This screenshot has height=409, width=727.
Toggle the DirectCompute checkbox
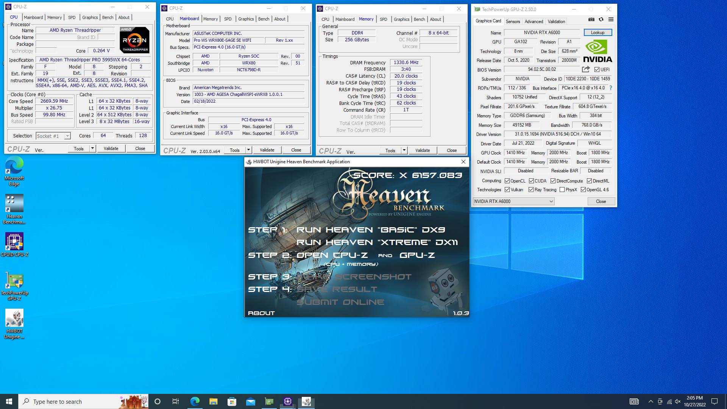pyautogui.click(x=553, y=181)
